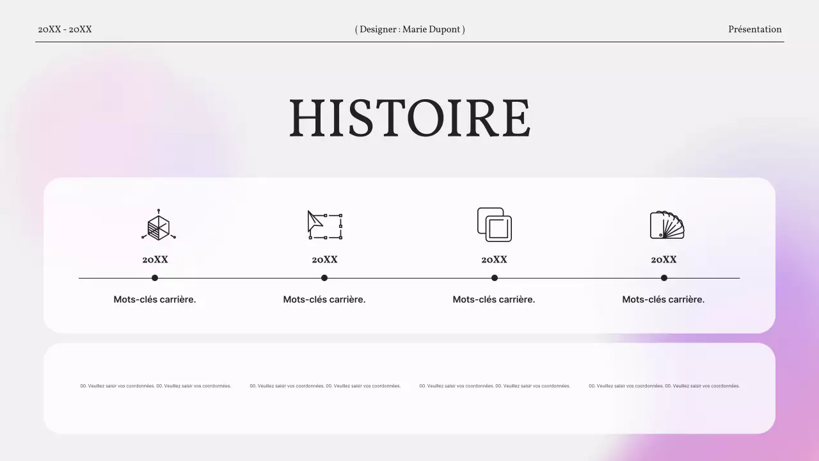Click the first Veuillez saisir vos coordonnées placeholder
Screen dimensions: 819x461
point(155,385)
